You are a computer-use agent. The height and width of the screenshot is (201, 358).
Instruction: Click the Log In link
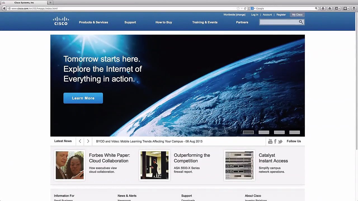255,15
